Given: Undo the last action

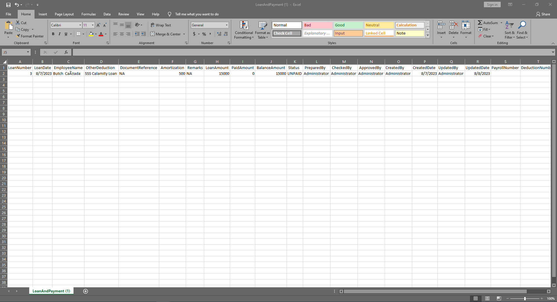Looking at the screenshot, I should click(17, 5).
